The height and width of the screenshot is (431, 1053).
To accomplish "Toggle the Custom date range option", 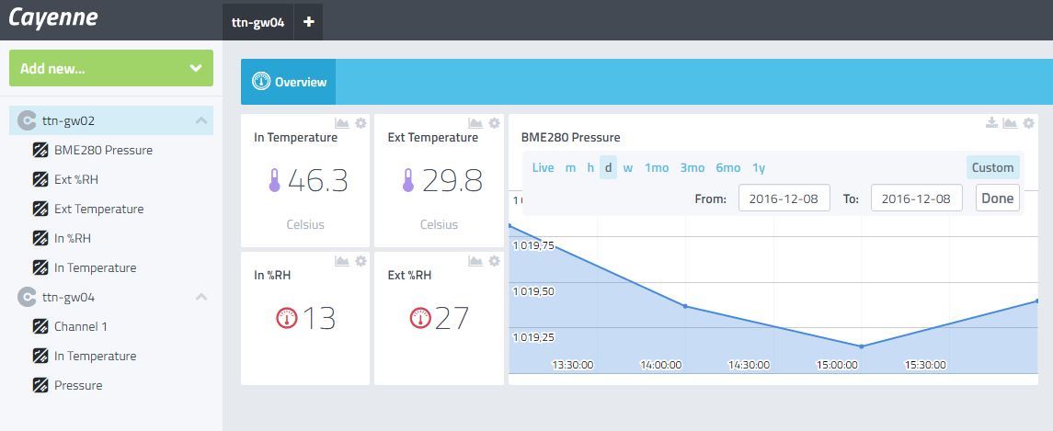I will click(x=992, y=168).
